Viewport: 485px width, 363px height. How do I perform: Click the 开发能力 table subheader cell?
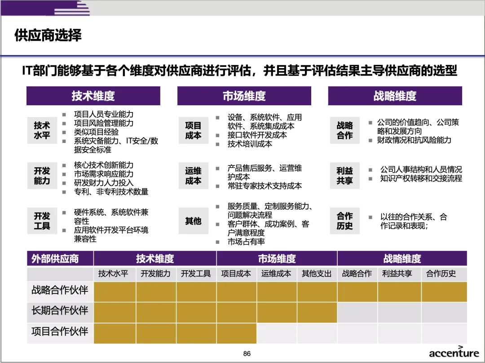(156, 274)
